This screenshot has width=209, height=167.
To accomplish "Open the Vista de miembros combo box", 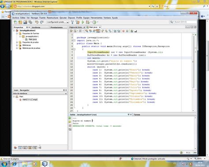I will [x=40, y=93].
